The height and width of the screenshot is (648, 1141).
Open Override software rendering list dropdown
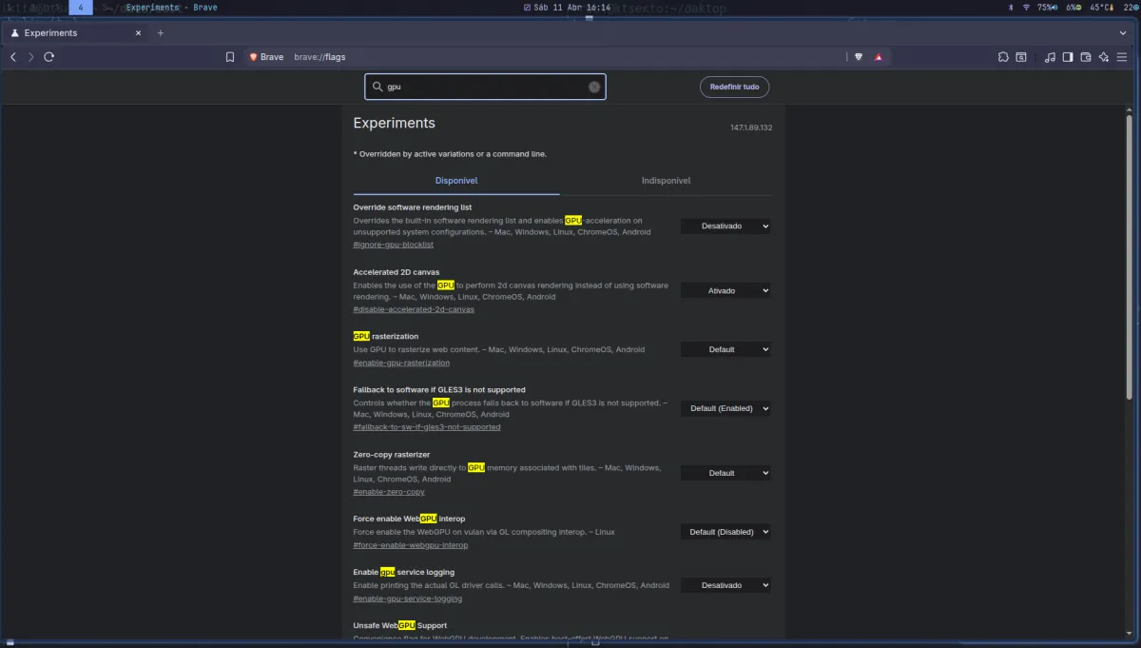click(725, 226)
